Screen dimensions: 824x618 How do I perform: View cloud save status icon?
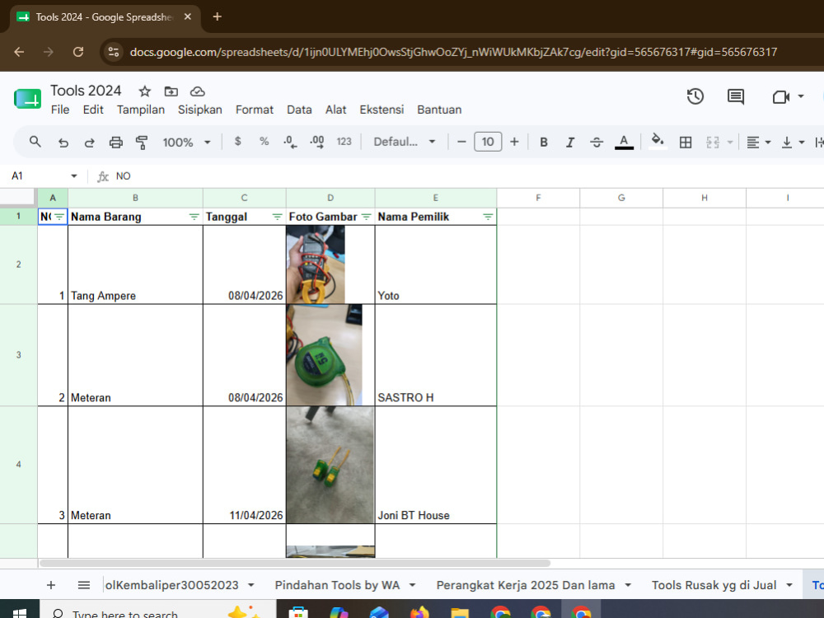pos(198,91)
